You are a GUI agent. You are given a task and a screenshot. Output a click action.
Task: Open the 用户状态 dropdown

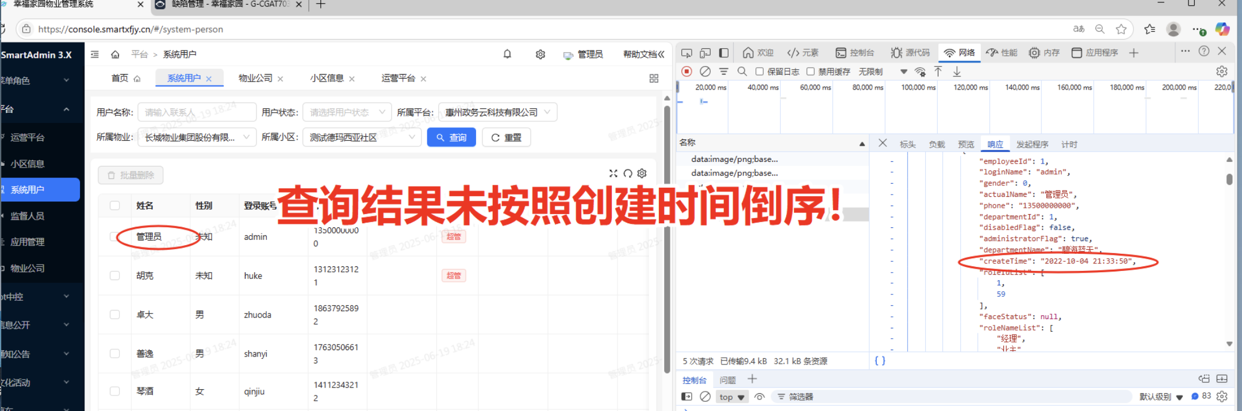coord(347,113)
